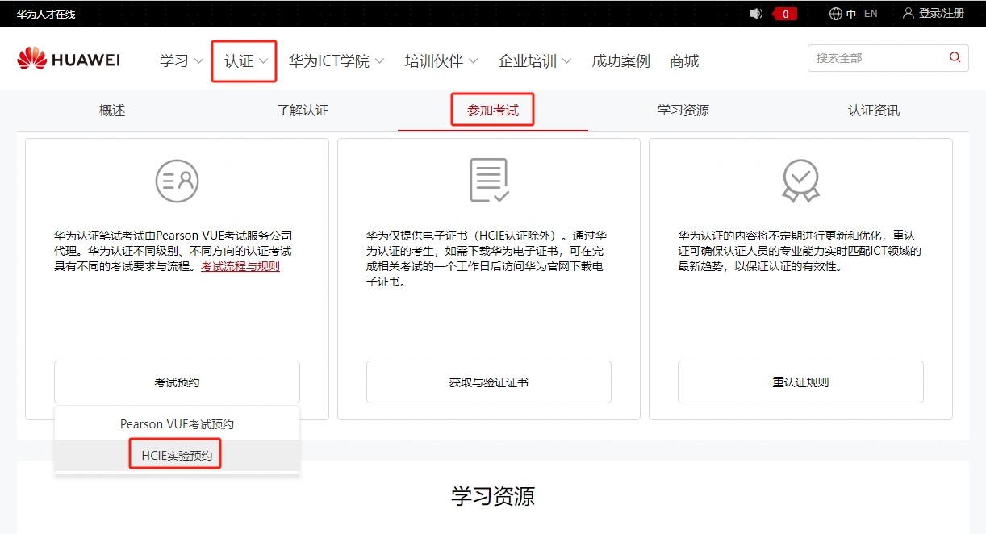986x534 pixels.
Task: Open the 商城 page
Action: pos(684,61)
